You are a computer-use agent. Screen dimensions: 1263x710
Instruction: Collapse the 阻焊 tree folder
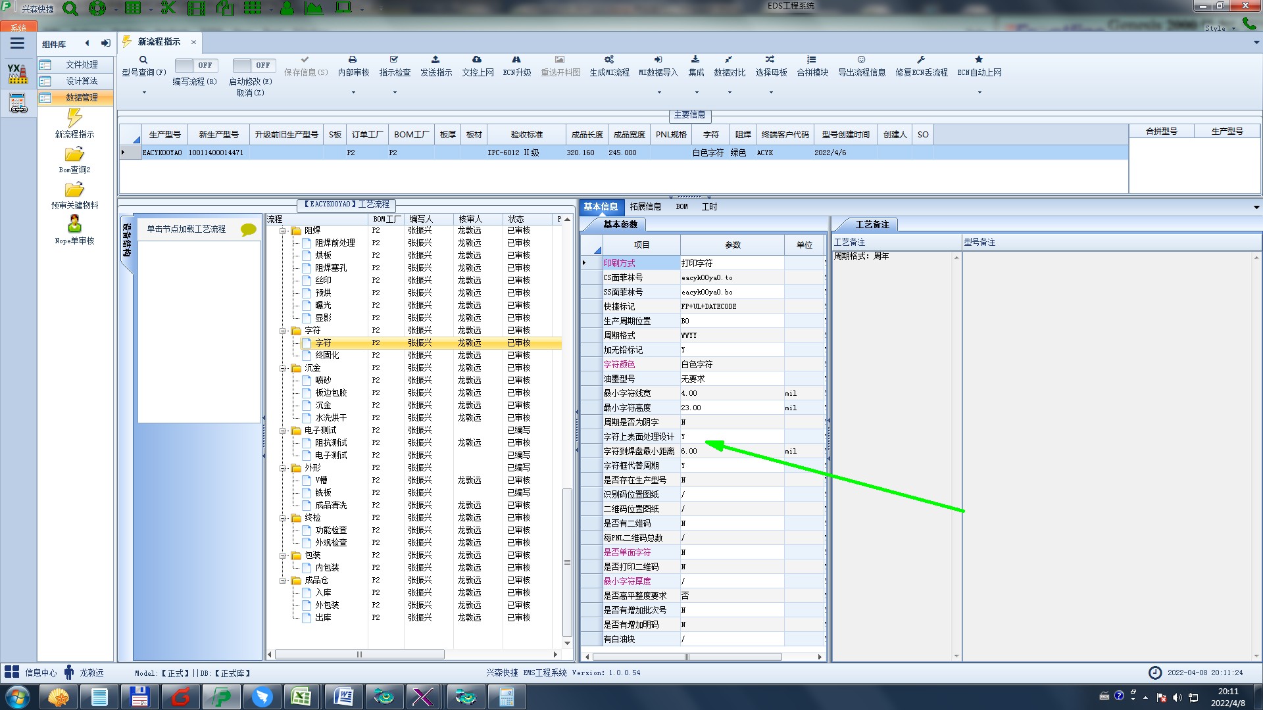coord(283,231)
